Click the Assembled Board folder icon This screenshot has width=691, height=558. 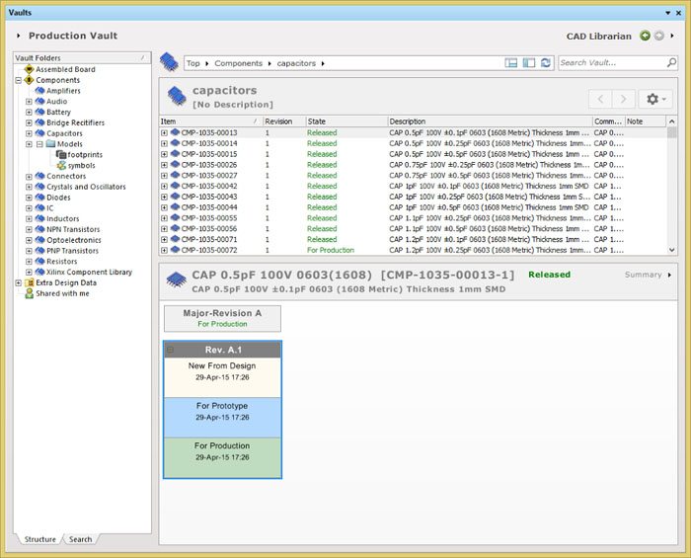click(x=29, y=69)
